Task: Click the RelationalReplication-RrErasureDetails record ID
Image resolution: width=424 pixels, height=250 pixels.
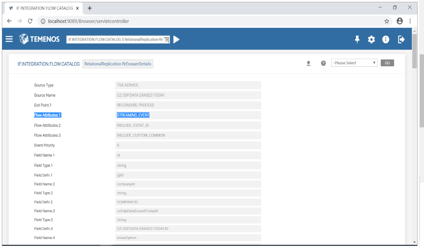Action: [118, 64]
